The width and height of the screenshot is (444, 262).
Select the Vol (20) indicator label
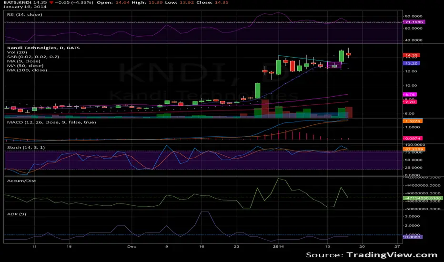tap(17, 52)
